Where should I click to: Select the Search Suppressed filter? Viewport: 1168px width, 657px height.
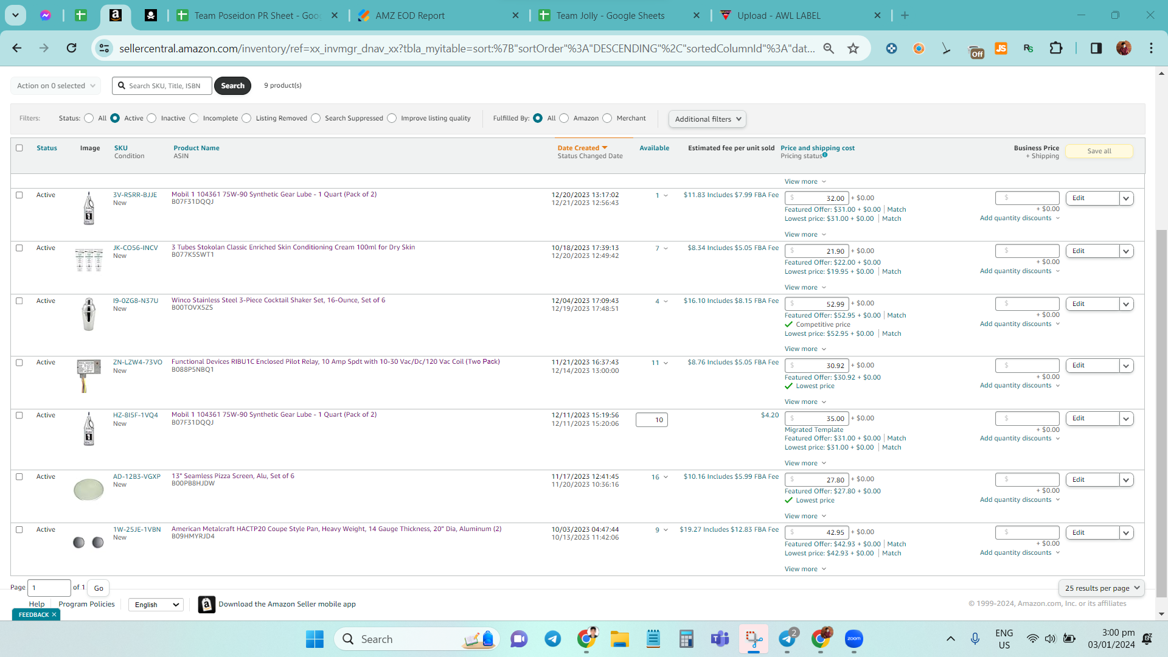pyautogui.click(x=316, y=118)
